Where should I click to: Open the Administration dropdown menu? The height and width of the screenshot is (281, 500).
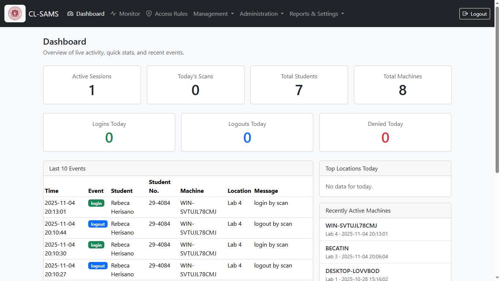[x=261, y=14]
